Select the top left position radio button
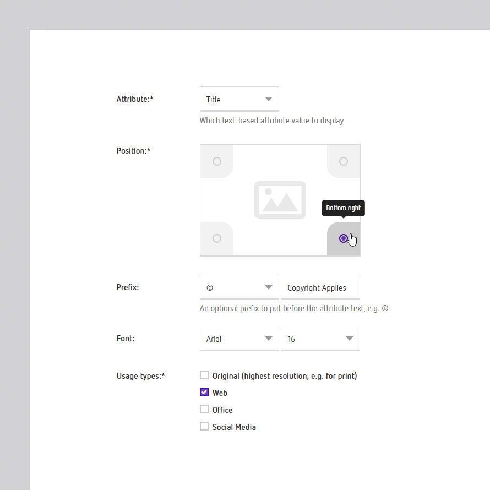This screenshot has height=490, width=490. point(217,161)
